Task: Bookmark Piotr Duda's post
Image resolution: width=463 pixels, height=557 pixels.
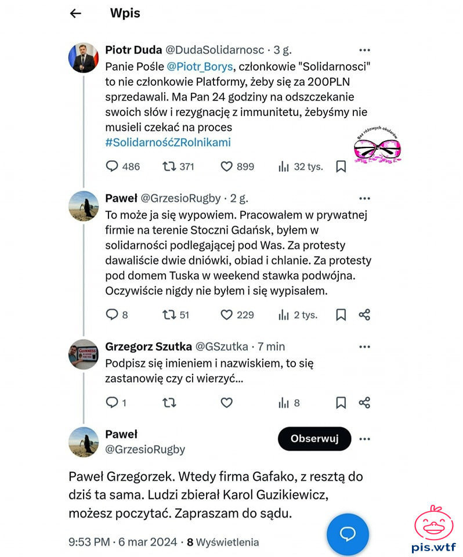Action: (341, 167)
